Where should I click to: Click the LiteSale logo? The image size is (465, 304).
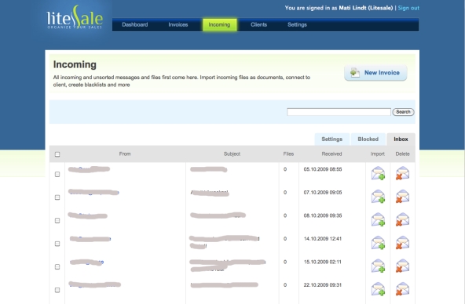click(75, 17)
